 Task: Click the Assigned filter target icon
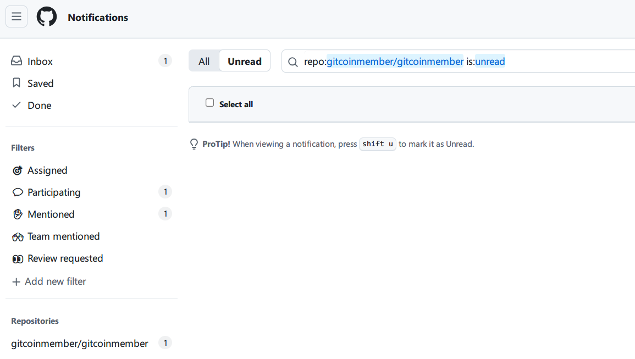pos(18,170)
